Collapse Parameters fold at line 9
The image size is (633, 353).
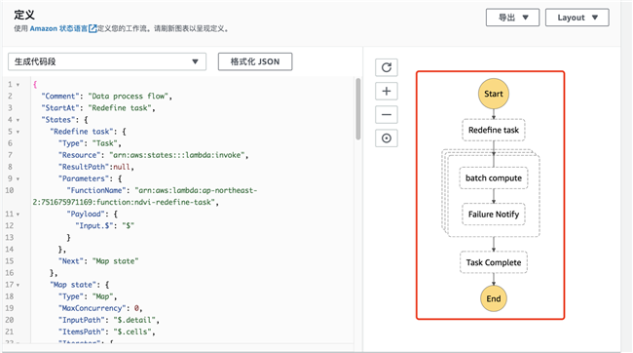[18, 178]
